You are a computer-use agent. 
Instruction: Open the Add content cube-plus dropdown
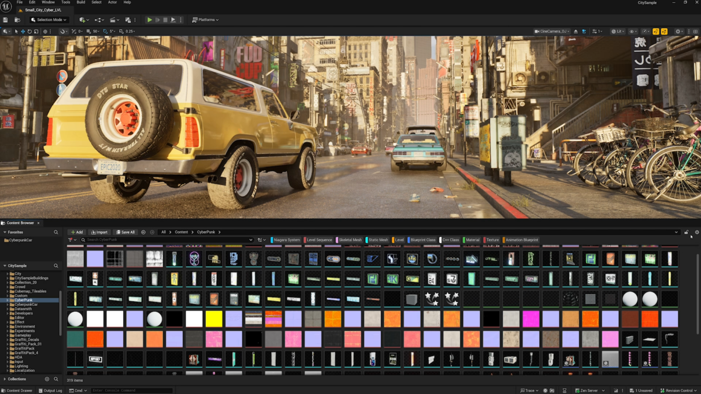tap(84, 20)
